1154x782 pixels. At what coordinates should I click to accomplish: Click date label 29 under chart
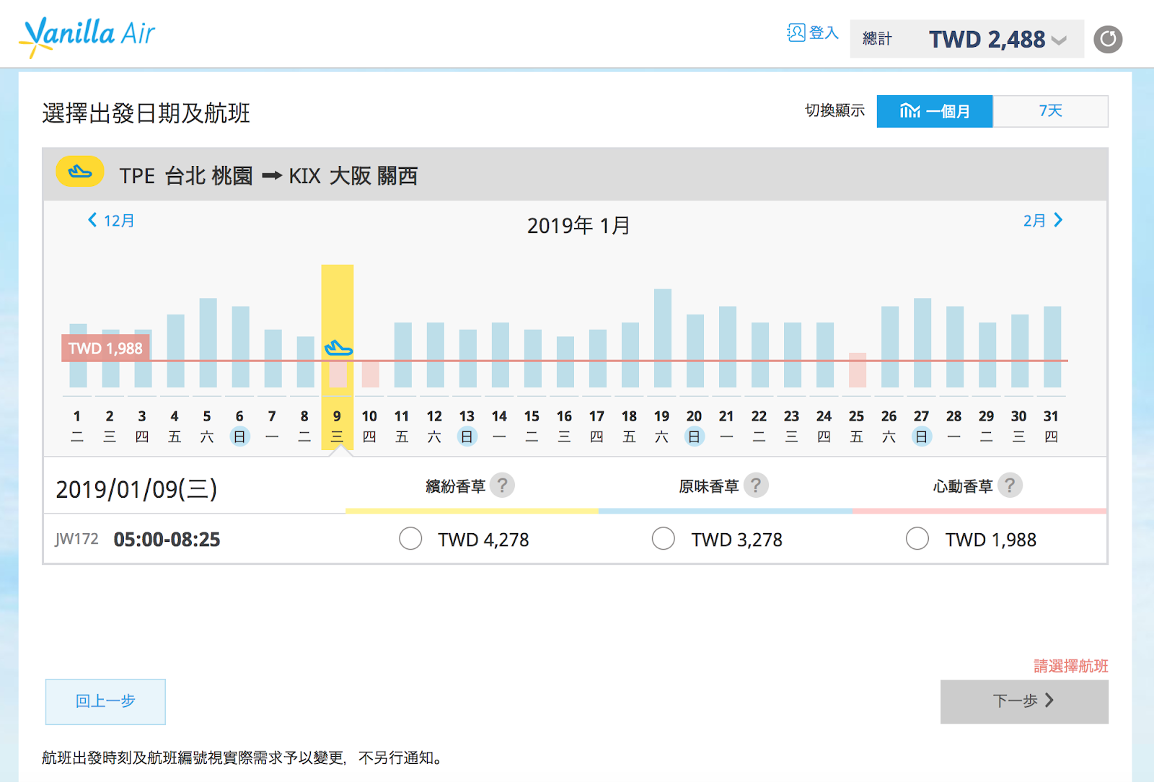pyautogui.click(x=986, y=426)
